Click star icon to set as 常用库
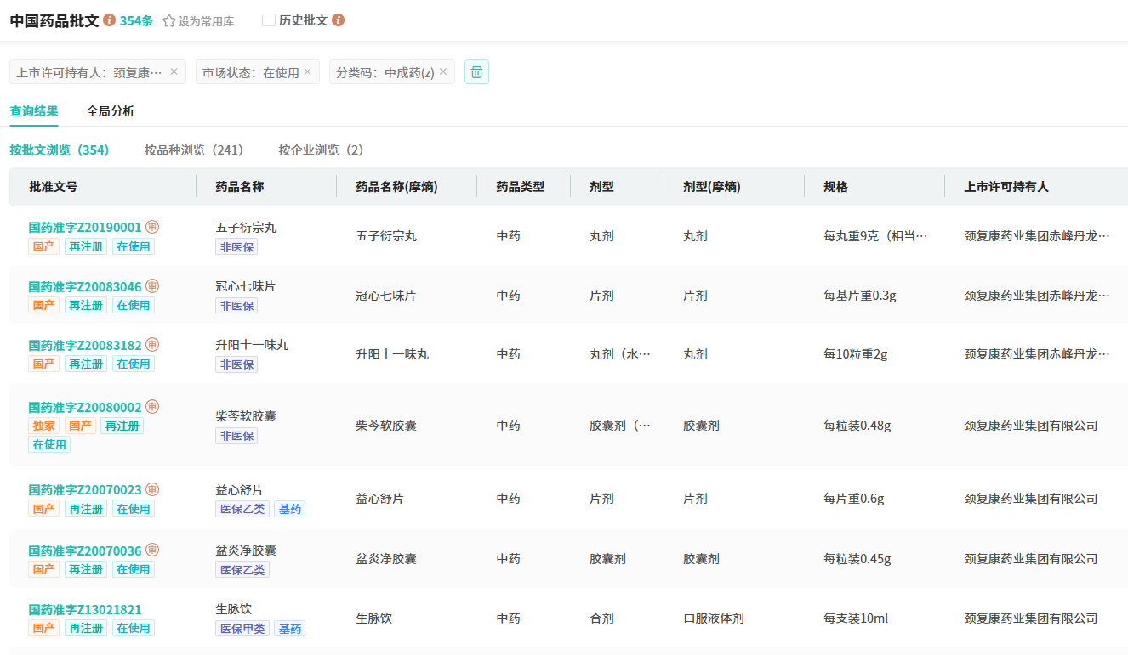This screenshot has width=1128, height=655. coord(168,21)
